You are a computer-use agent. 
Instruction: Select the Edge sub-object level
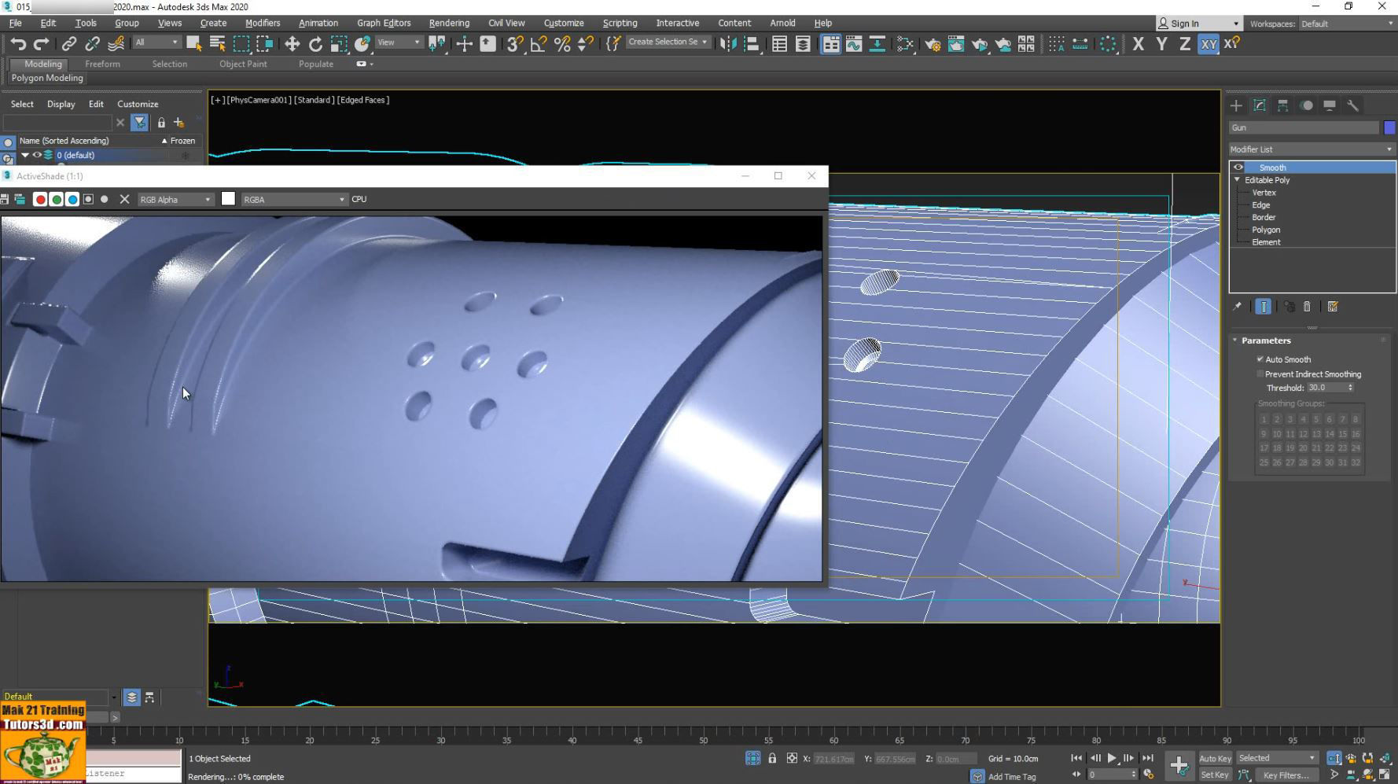point(1261,204)
